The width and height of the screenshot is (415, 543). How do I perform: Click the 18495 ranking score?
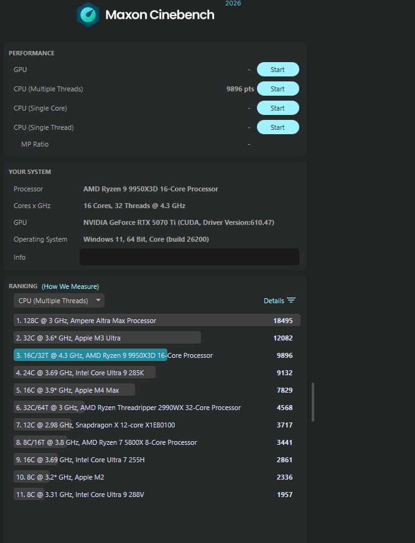(283, 321)
